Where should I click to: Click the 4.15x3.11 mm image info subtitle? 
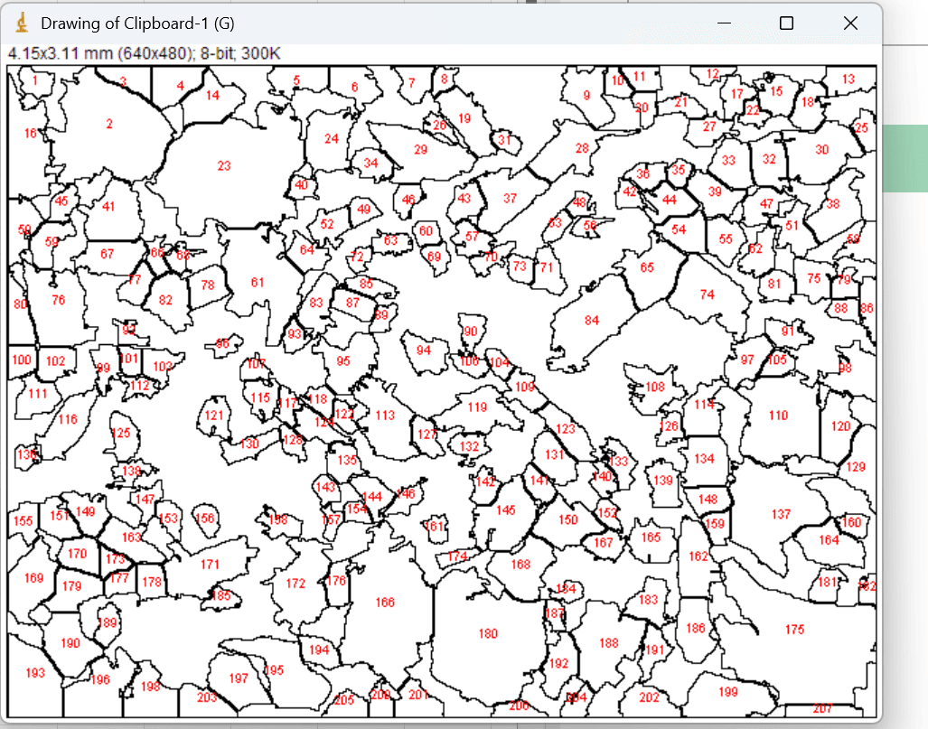(x=144, y=54)
